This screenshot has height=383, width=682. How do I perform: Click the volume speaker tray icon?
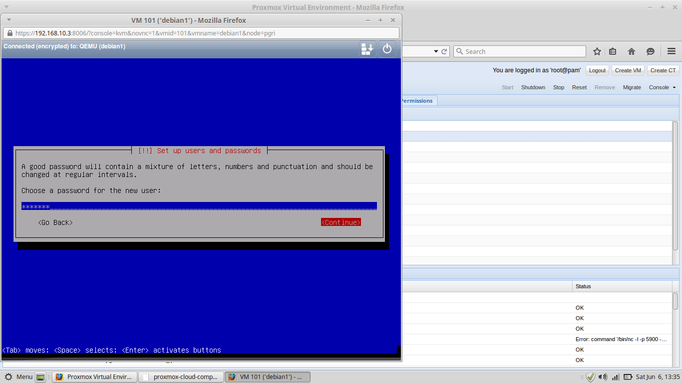click(603, 377)
